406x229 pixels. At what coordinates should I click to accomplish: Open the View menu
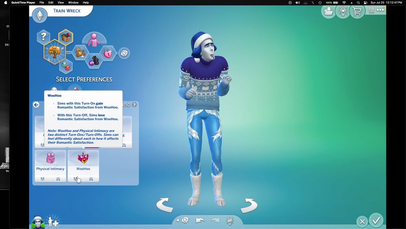60,2
